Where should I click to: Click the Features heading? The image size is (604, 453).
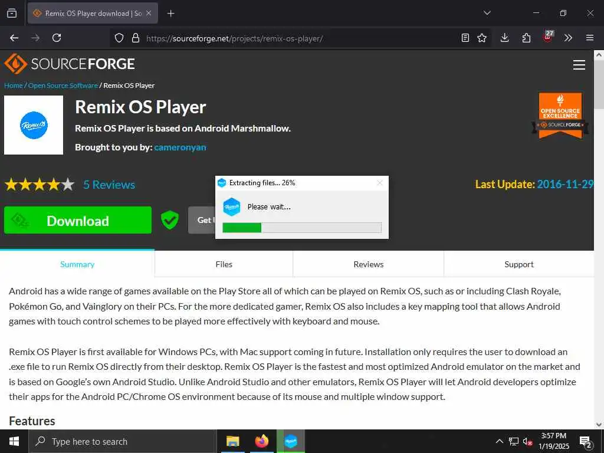coord(32,421)
